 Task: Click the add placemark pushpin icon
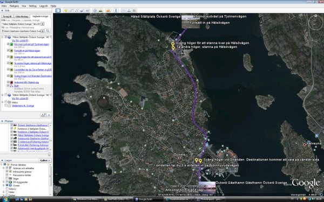(x=66, y=11)
